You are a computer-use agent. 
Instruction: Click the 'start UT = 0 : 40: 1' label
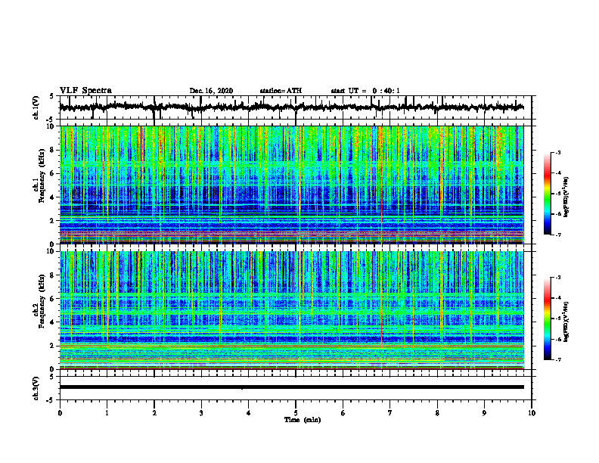pyautogui.click(x=365, y=91)
